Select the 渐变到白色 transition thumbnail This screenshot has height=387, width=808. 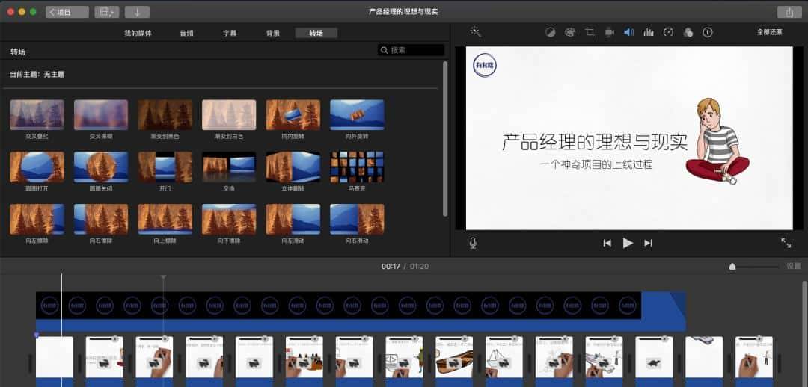tap(229, 115)
